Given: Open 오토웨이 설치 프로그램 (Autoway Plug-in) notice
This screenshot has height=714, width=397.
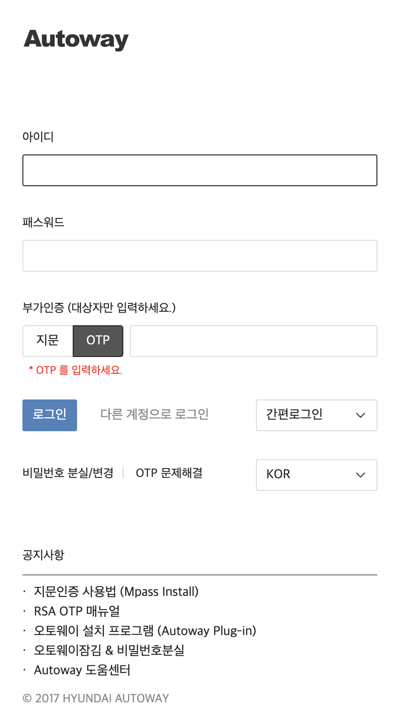Looking at the screenshot, I should tap(145, 631).
